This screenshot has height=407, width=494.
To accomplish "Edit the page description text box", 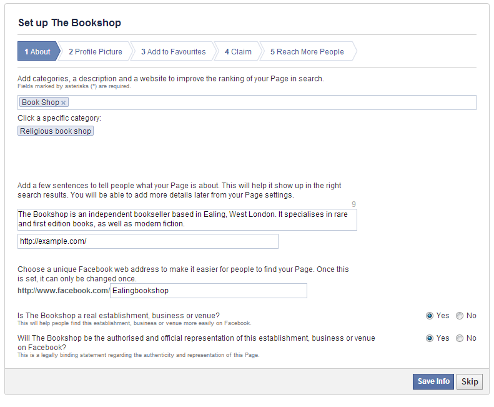I will click(x=187, y=219).
